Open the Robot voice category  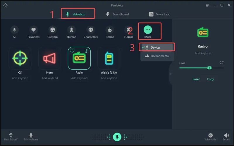tap(110, 30)
